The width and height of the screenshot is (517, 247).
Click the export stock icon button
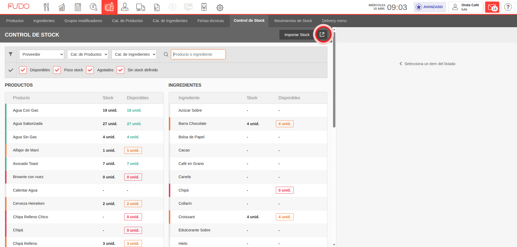322,34
